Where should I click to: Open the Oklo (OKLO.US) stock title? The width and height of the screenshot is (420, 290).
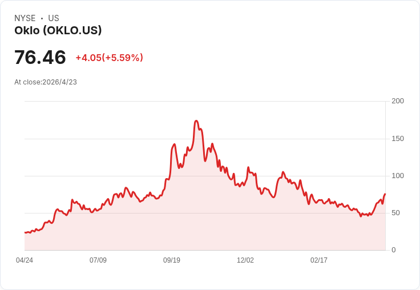point(58,30)
